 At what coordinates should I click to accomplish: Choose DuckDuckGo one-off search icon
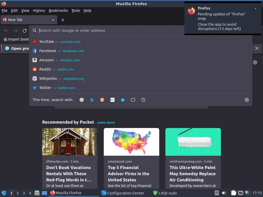(102, 100)
